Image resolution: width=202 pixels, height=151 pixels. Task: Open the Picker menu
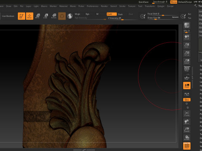pos(81,6)
